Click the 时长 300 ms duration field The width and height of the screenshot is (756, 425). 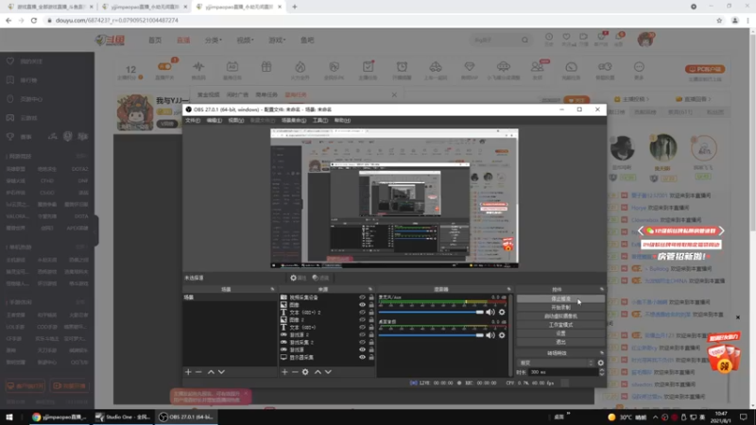point(563,372)
